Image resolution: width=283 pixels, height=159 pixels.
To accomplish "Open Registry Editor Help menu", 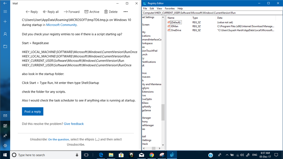I will (x=180, y=9).
